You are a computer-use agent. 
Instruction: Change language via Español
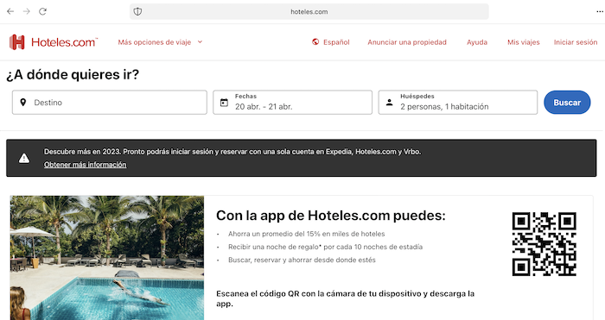pos(336,42)
